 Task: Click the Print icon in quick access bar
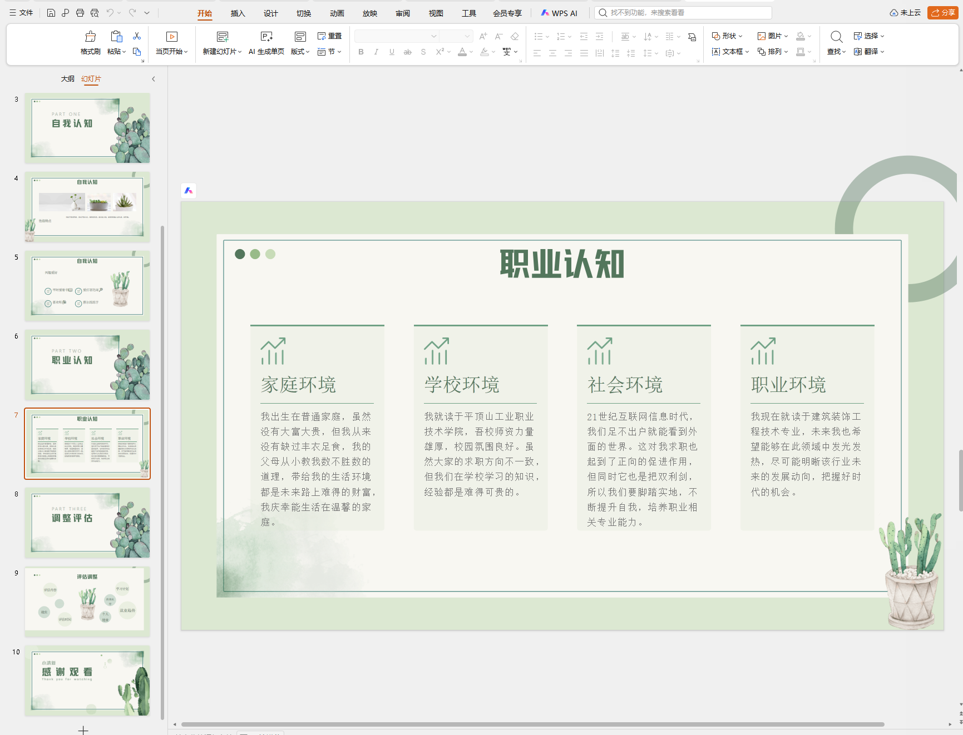pyautogui.click(x=80, y=13)
